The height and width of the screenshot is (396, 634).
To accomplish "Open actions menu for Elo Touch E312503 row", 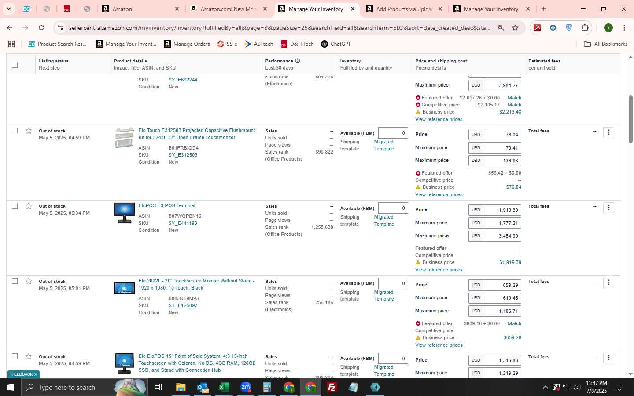I will click(x=608, y=132).
